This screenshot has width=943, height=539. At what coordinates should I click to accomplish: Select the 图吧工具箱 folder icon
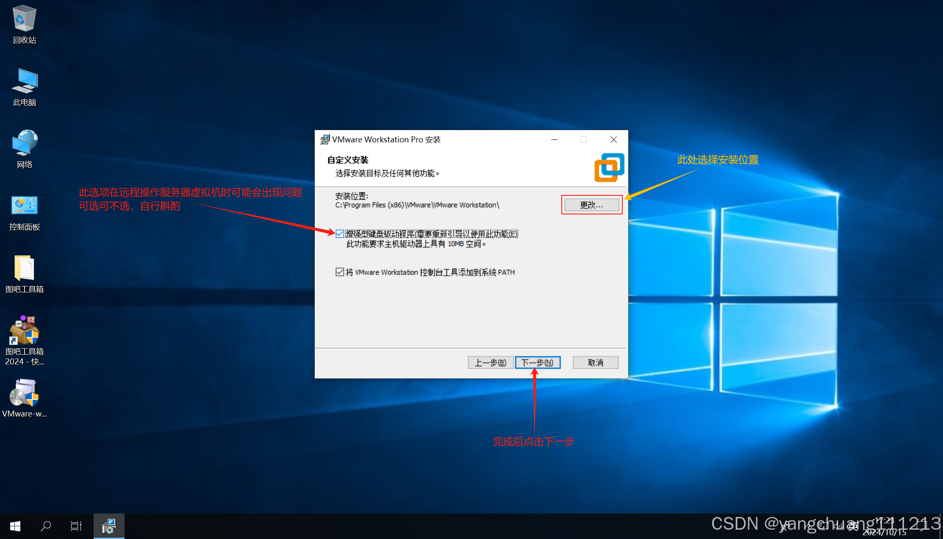(x=25, y=274)
